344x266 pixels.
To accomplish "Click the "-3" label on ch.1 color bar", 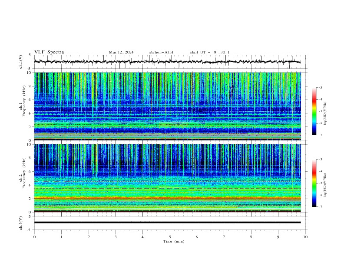I will tap(321, 87).
